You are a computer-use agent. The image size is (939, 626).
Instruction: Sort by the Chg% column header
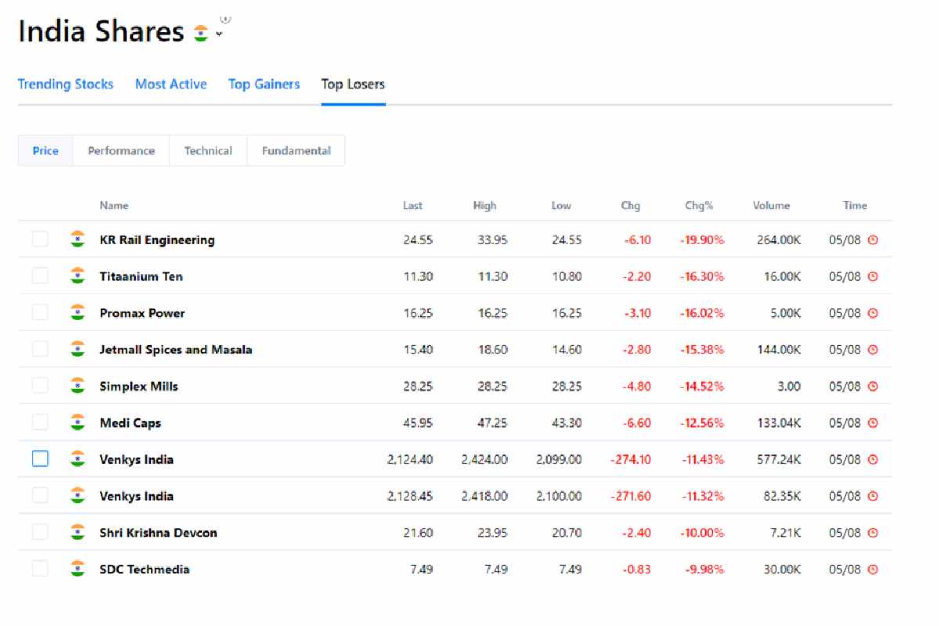click(x=699, y=206)
